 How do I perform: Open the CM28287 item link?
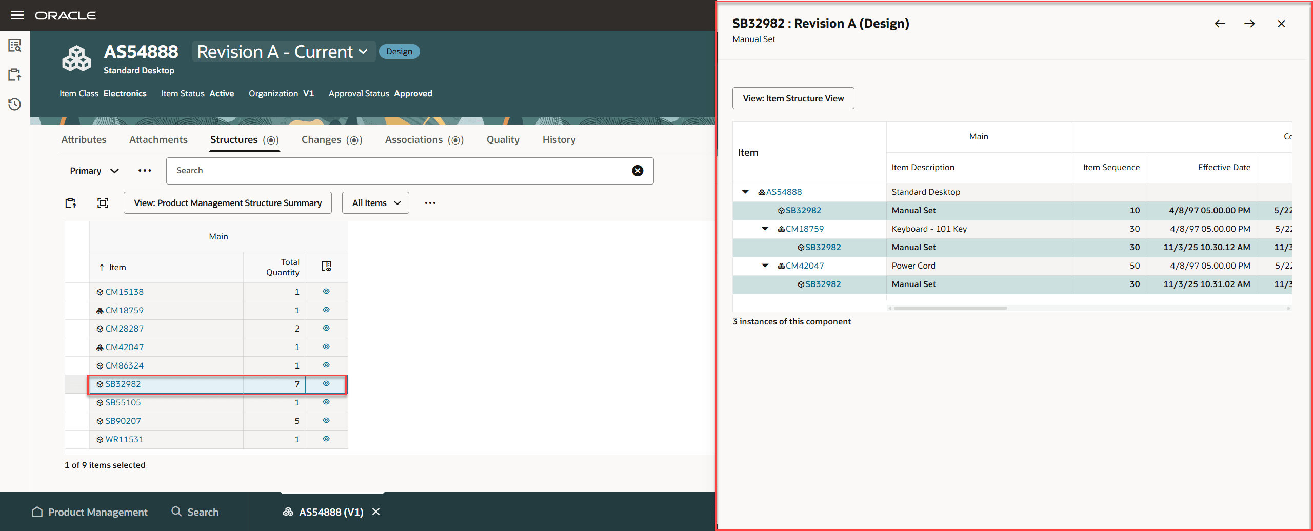click(124, 329)
